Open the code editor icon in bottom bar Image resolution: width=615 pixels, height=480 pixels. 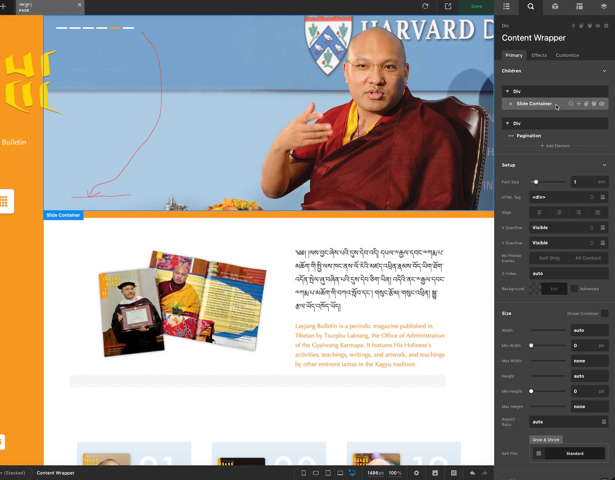coord(454,473)
